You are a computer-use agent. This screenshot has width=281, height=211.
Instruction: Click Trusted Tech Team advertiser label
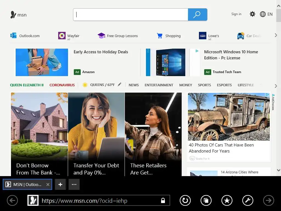pyautogui.click(x=227, y=72)
